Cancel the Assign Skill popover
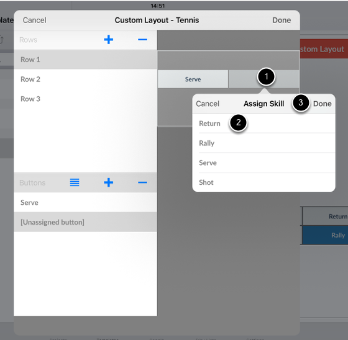This screenshot has height=340, width=348. pos(208,104)
